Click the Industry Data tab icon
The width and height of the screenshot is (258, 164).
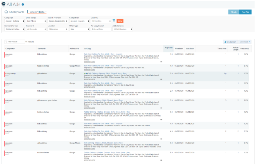28,12
